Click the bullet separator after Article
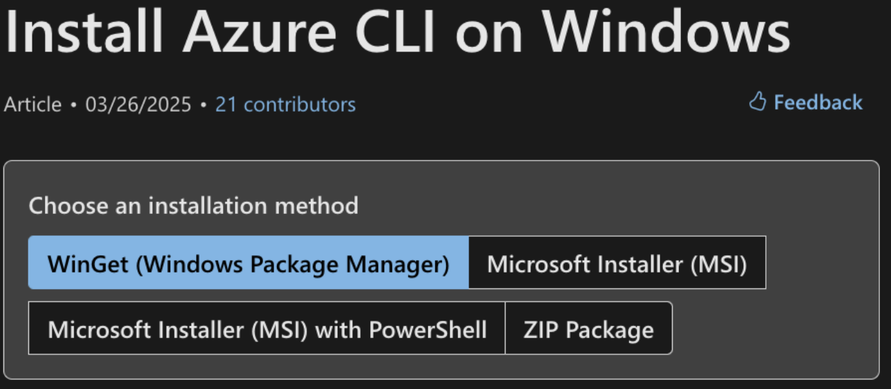This screenshot has width=891, height=389. (x=73, y=105)
